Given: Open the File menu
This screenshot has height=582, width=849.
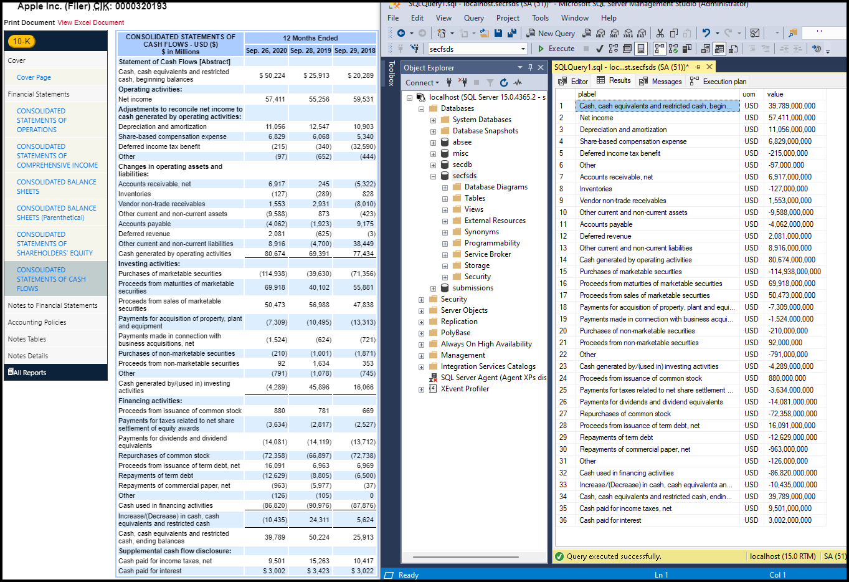Looking at the screenshot, I should pyautogui.click(x=393, y=18).
